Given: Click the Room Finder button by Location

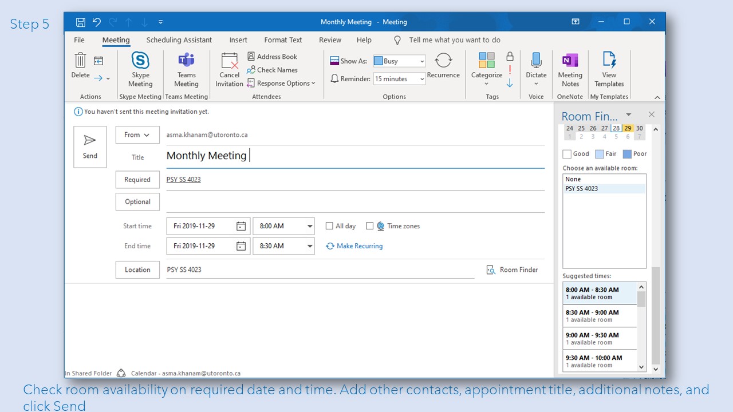Looking at the screenshot, I should (512, 270).
